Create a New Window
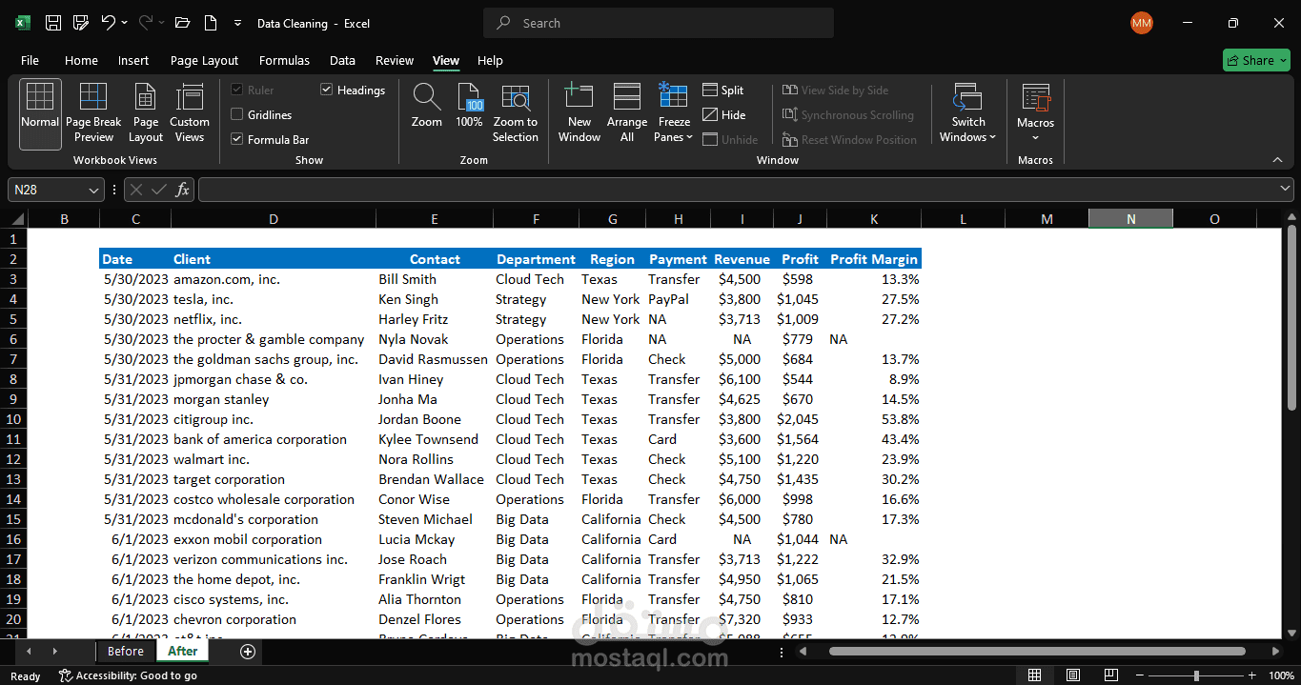The height and width of the screenshot is (685, 1301). click(x=579, y=112)
